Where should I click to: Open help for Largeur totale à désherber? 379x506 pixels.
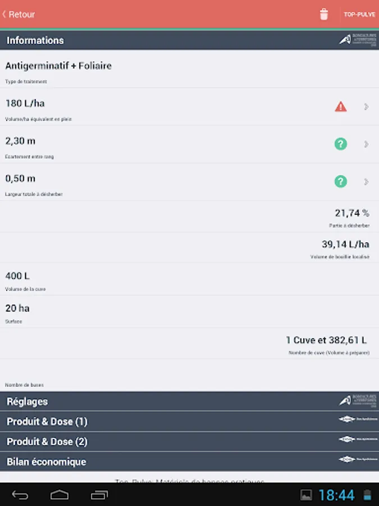point(341,182)
